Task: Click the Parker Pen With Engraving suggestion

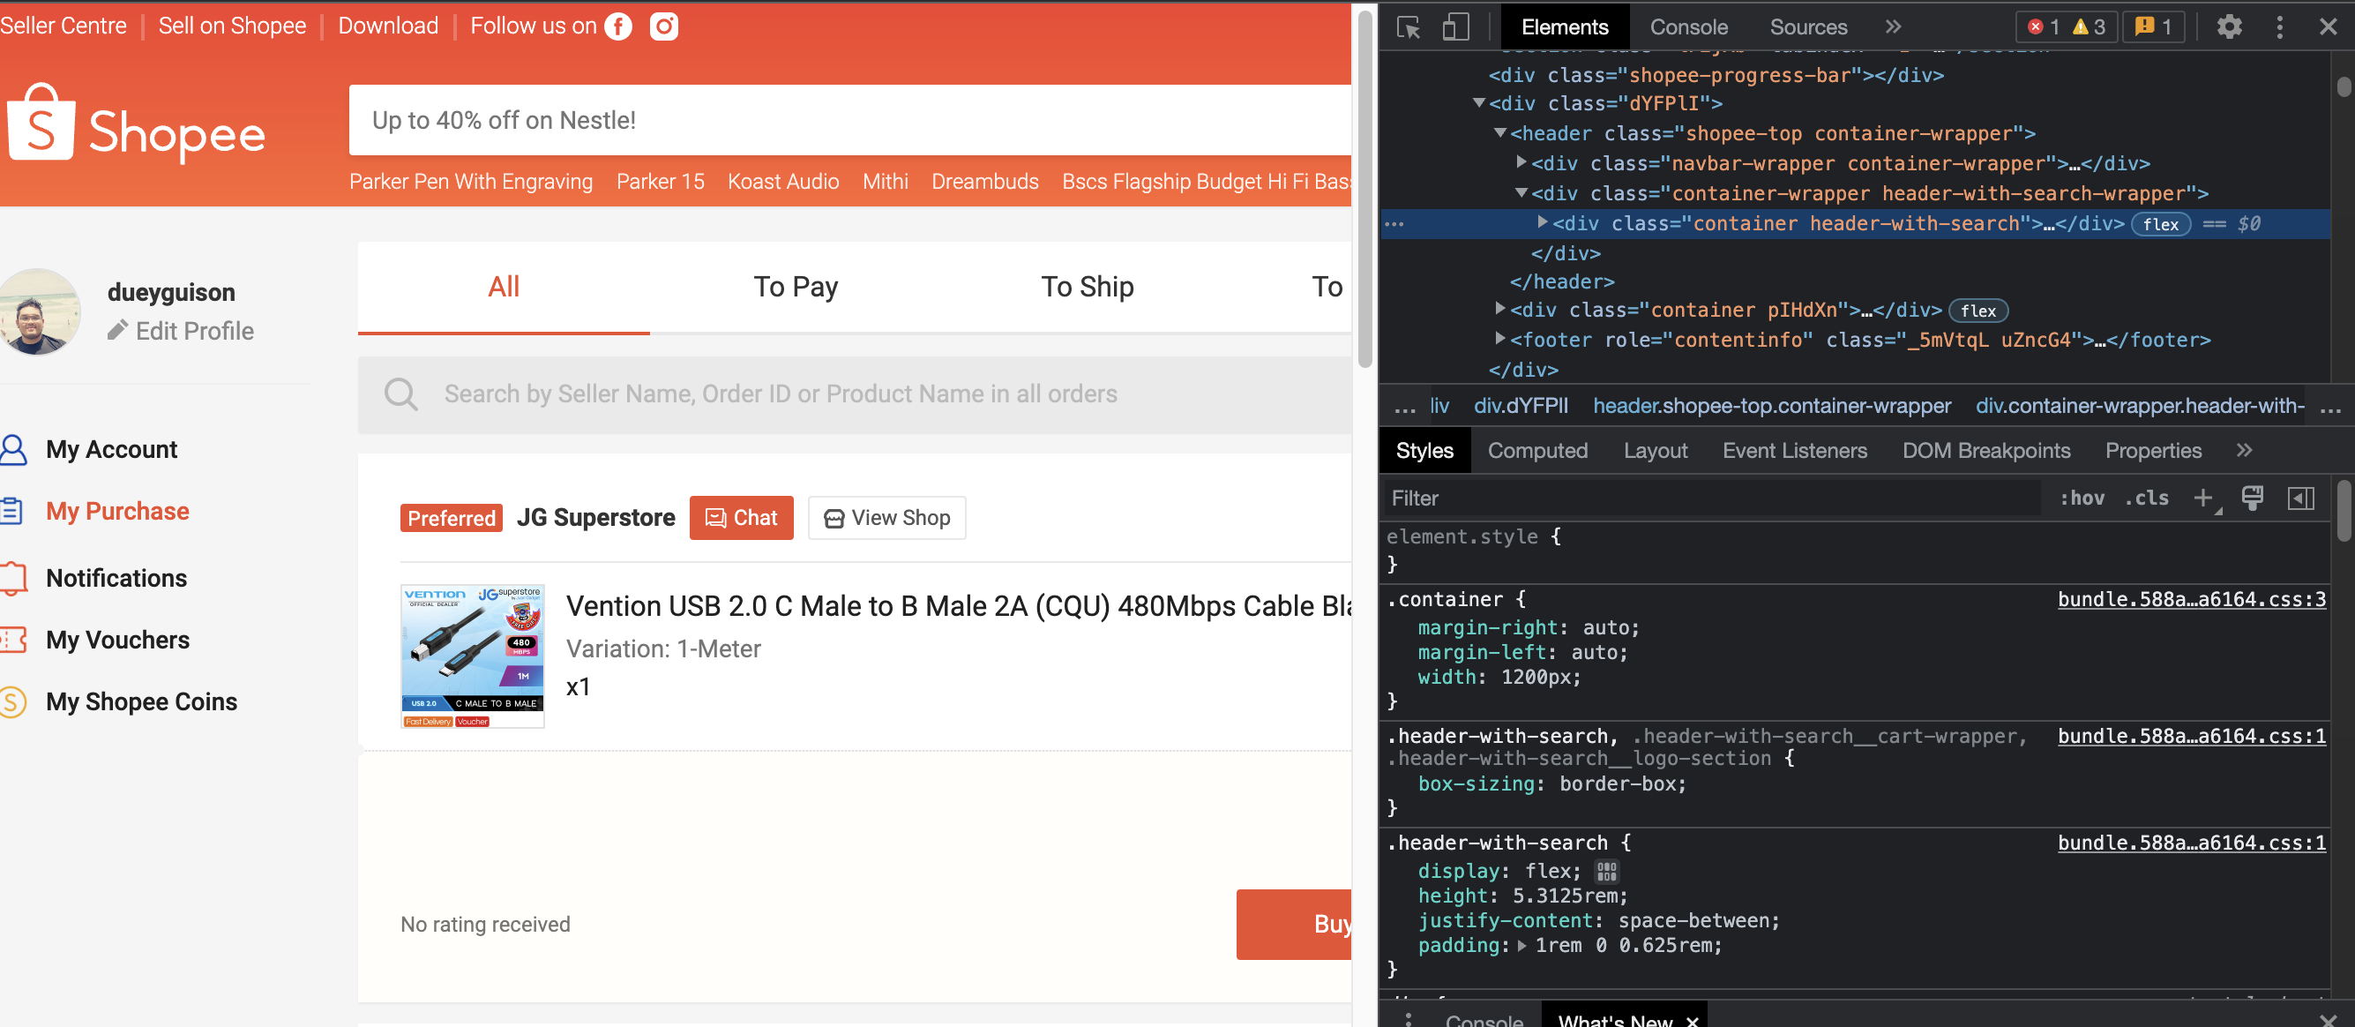Action: [471, 181]
